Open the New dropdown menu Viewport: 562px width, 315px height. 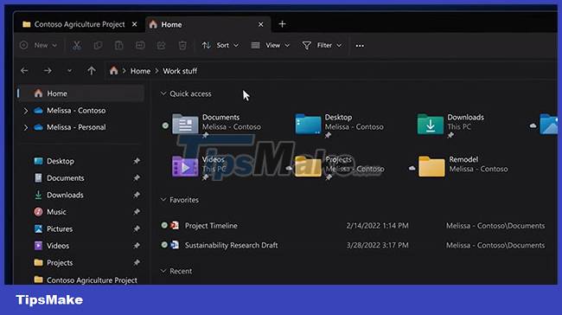click(x=39, y=46)
